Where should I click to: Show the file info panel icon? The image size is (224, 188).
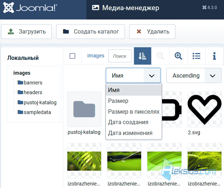(x=214, y=56)
